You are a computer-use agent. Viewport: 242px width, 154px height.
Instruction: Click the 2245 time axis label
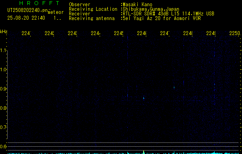click(118, 33)
